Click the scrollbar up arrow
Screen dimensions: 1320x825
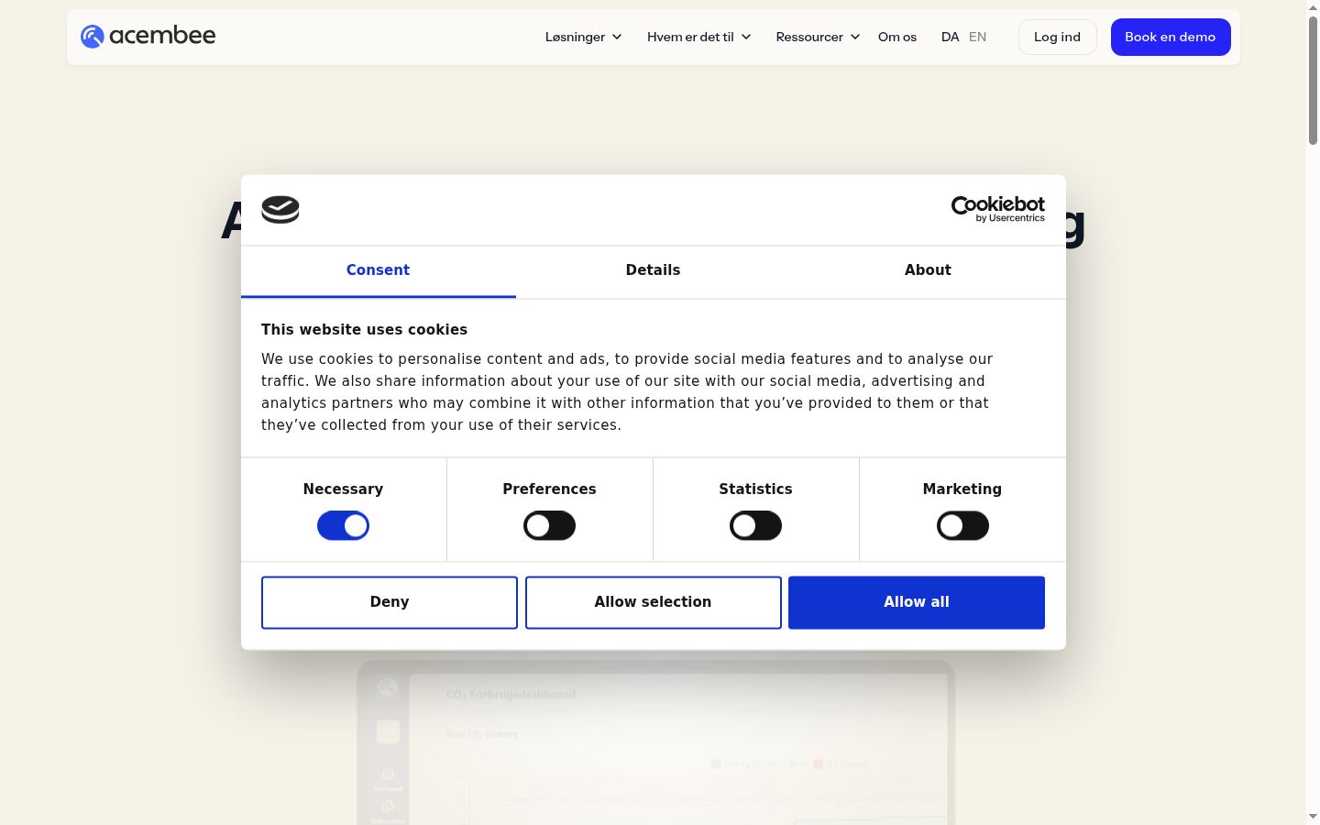pos(1313,6)
